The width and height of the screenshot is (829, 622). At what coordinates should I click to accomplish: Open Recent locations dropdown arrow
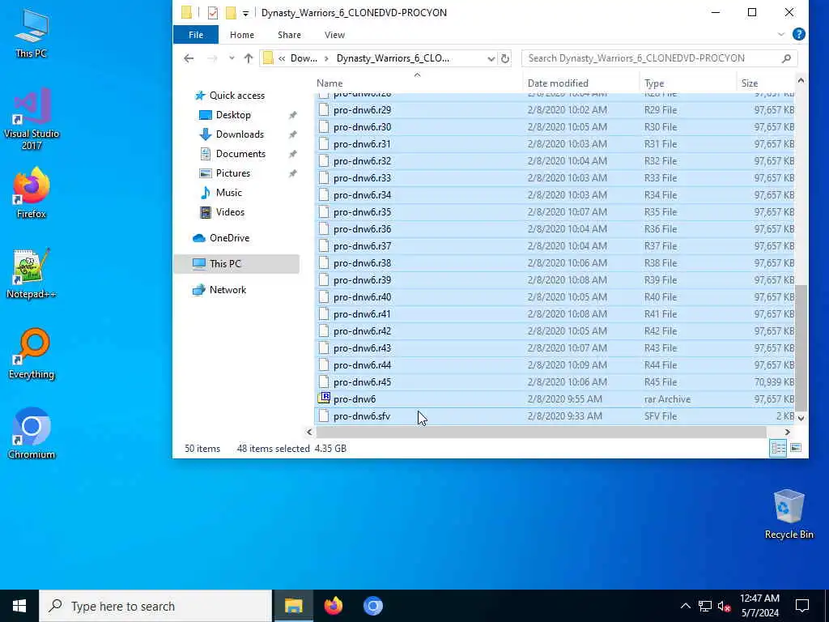[232, 58]
